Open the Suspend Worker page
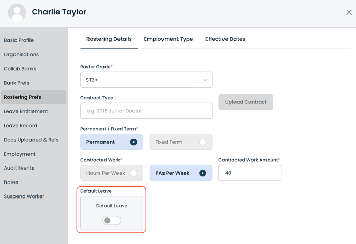 pos(24,196)
